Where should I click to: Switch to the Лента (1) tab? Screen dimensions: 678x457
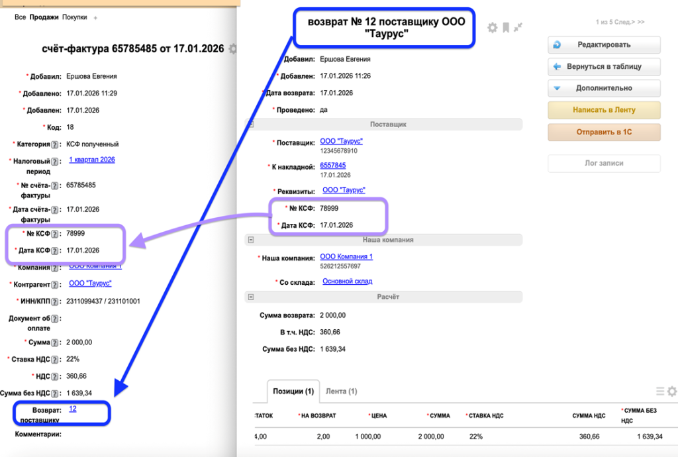[341, 391]
